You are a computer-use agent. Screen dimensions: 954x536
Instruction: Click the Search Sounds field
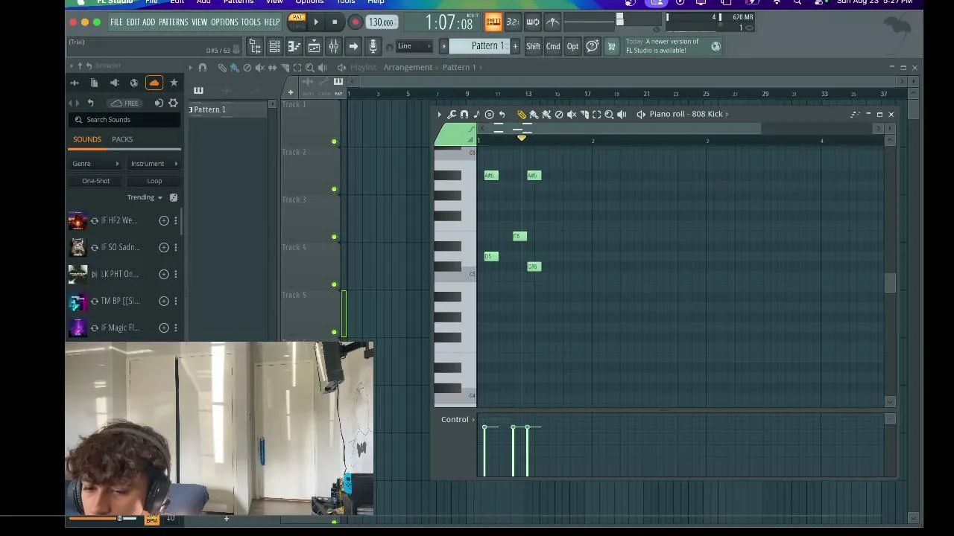tap(125, 120)
